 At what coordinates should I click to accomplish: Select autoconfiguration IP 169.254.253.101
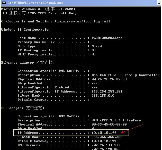coord(107,91)
